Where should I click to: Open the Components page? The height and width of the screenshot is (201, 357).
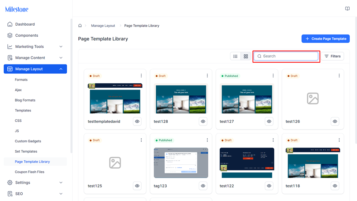[27, 35]
